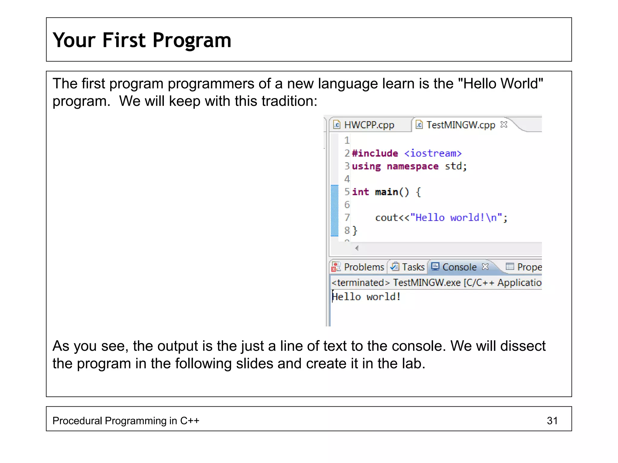Open the Problems view tab
This screenshot has height=463, width=618.
(358, 267)
